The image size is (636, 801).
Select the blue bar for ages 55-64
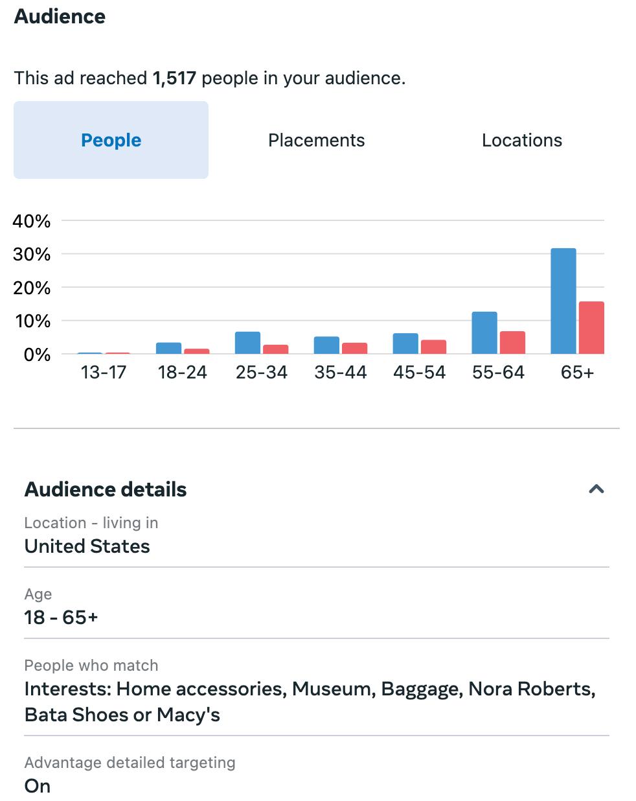pos(484,333)
